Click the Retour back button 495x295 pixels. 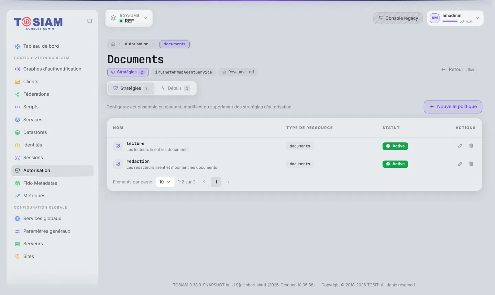(459, 70)
